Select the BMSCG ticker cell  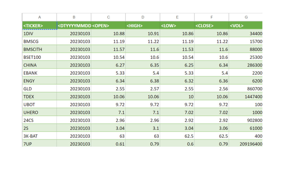(x=39, y=41)
